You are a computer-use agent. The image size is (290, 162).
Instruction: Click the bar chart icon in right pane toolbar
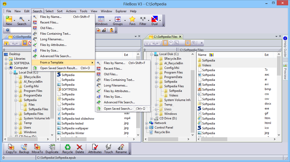(x=177, y=43)
